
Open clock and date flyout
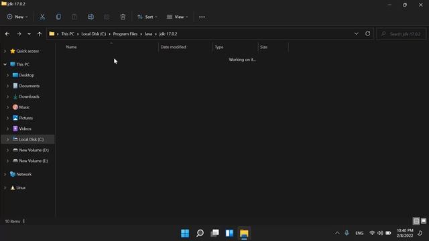coord(405,233)
